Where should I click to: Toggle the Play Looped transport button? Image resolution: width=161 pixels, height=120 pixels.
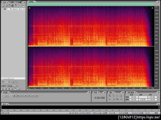pyautogui.click(x=18, y=96)
